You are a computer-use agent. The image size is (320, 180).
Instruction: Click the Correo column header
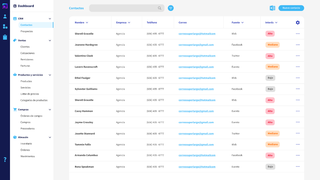point(182,22)
